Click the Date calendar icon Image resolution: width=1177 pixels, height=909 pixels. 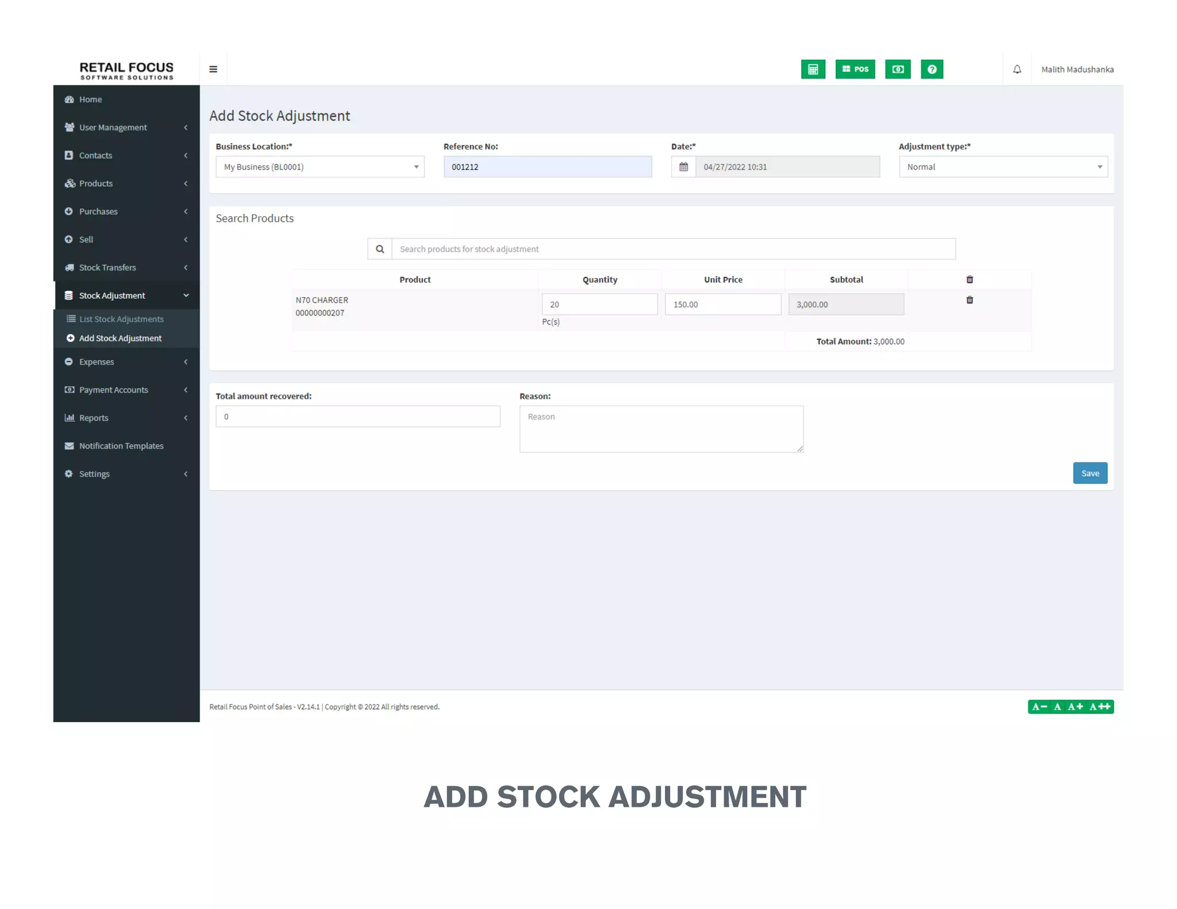click(x=683, y=167)
